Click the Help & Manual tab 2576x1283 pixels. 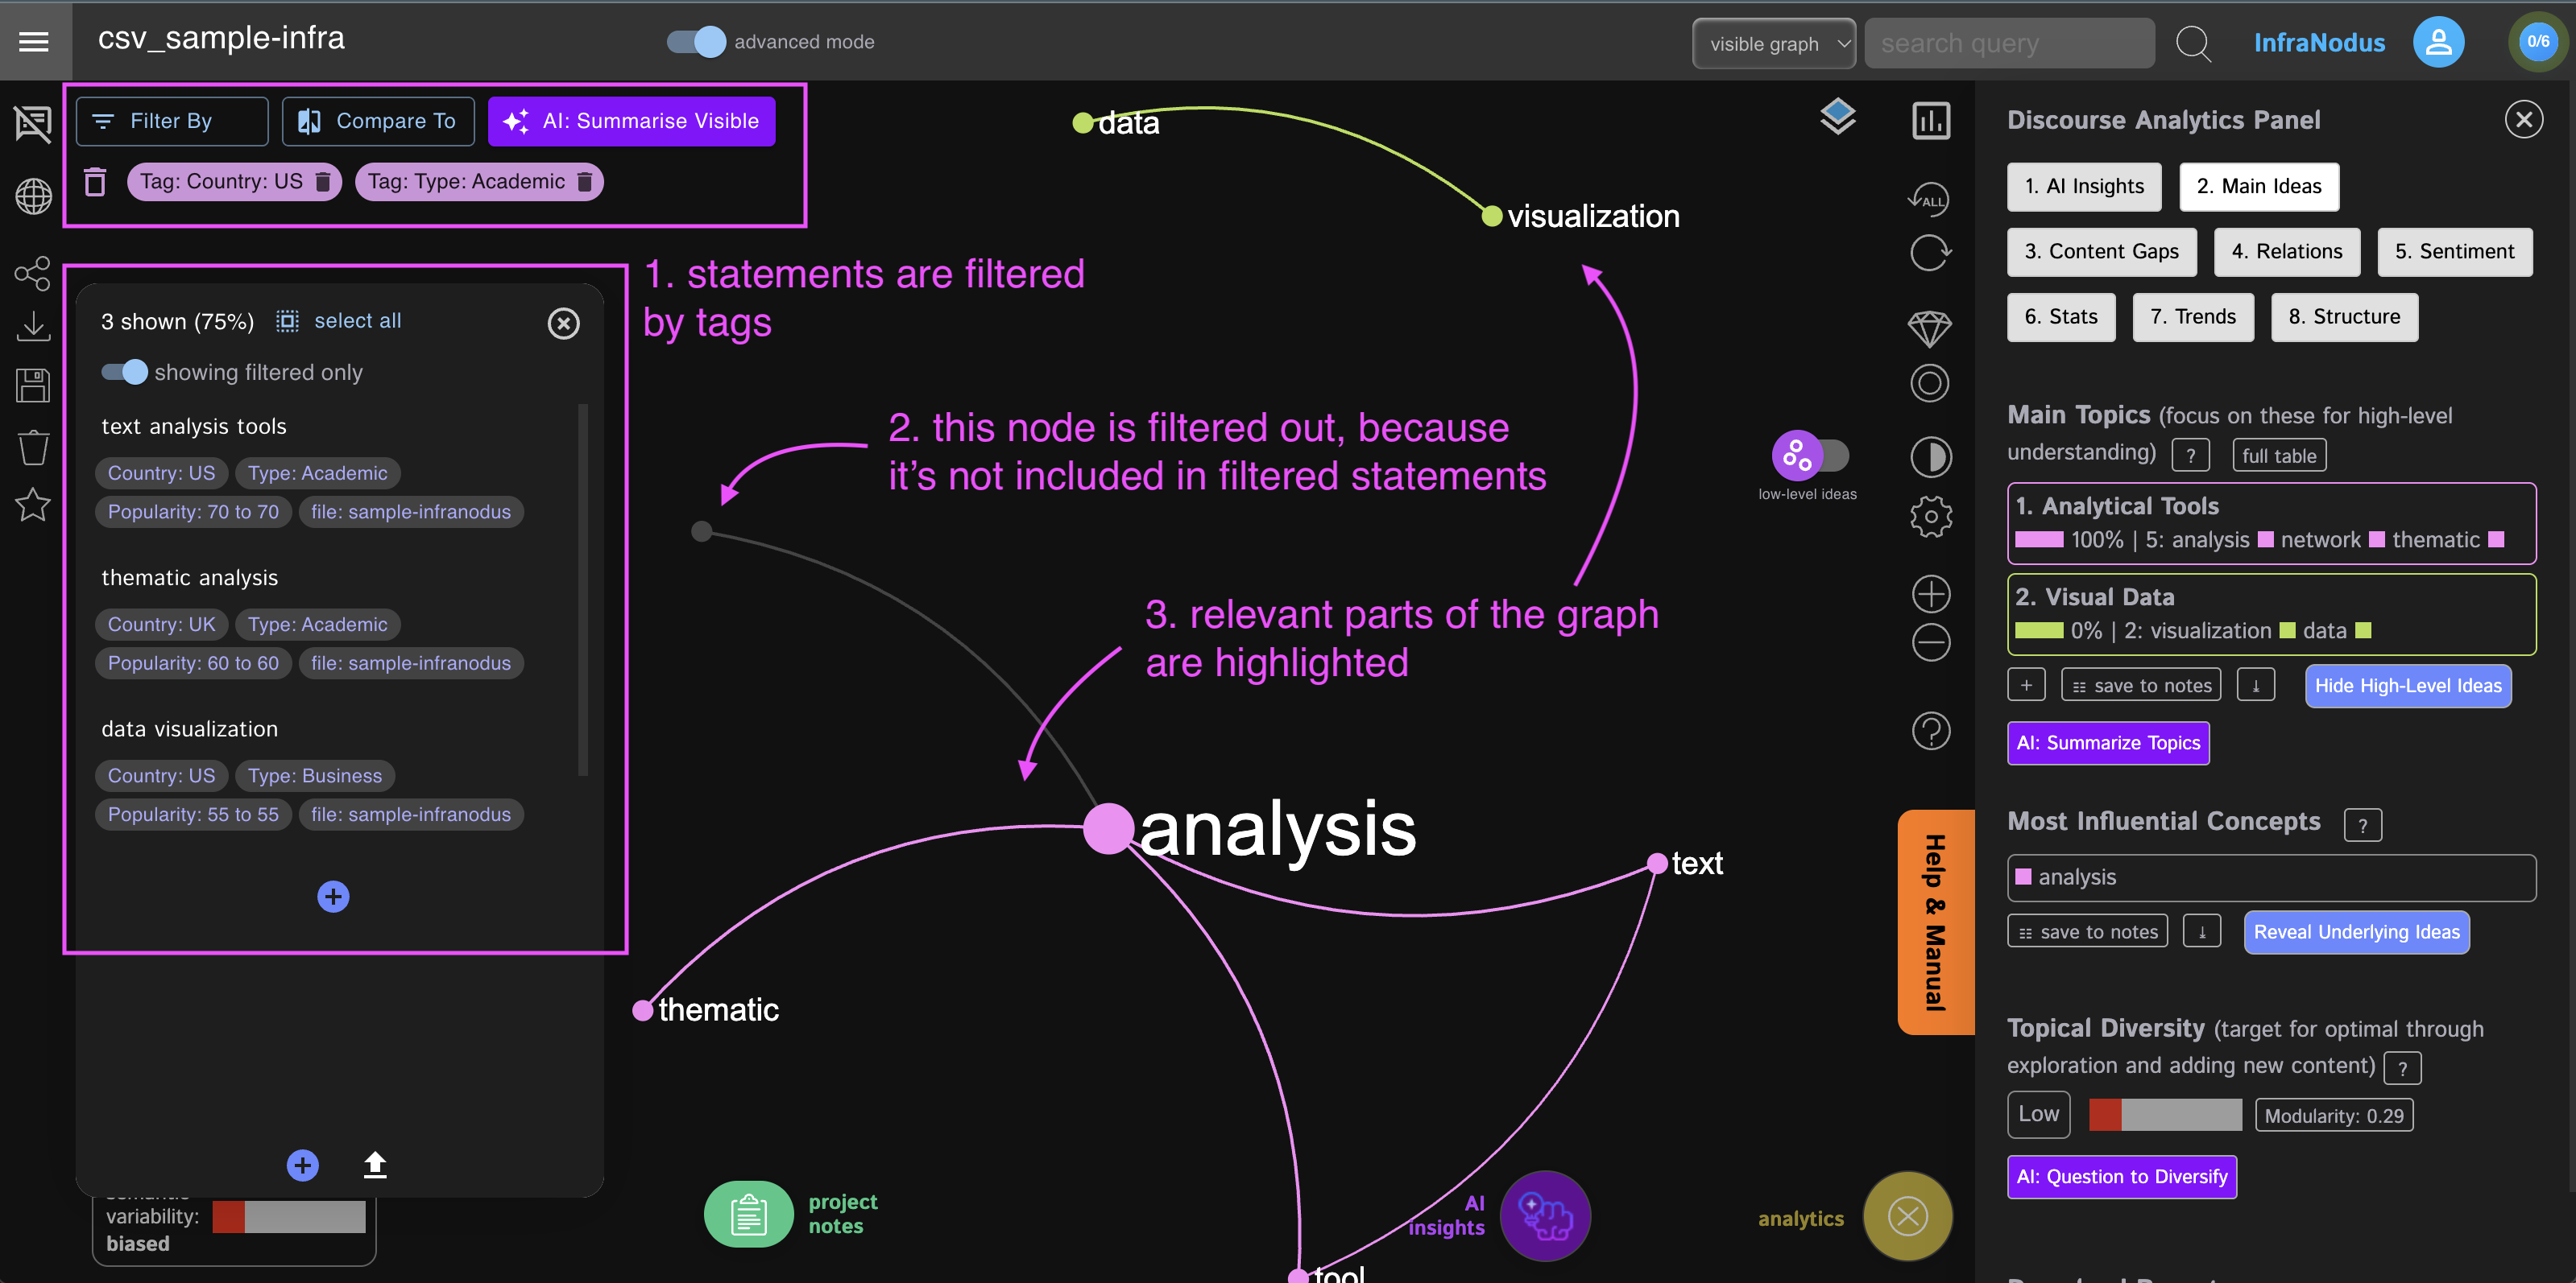[1935, 922]
